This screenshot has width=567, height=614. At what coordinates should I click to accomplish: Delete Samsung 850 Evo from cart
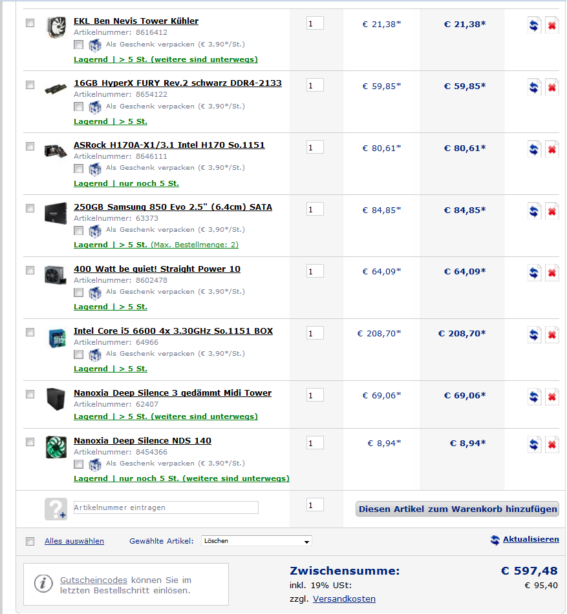pos(551,211)
